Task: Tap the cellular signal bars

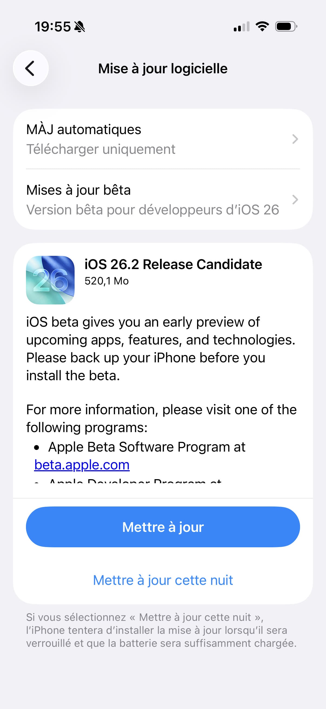Action: (241, 27)
